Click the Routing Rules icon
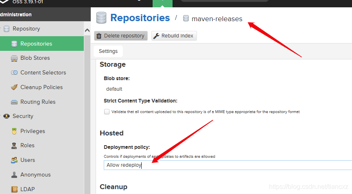The width and height of the screenshot is (352, 194). [14, 102]
